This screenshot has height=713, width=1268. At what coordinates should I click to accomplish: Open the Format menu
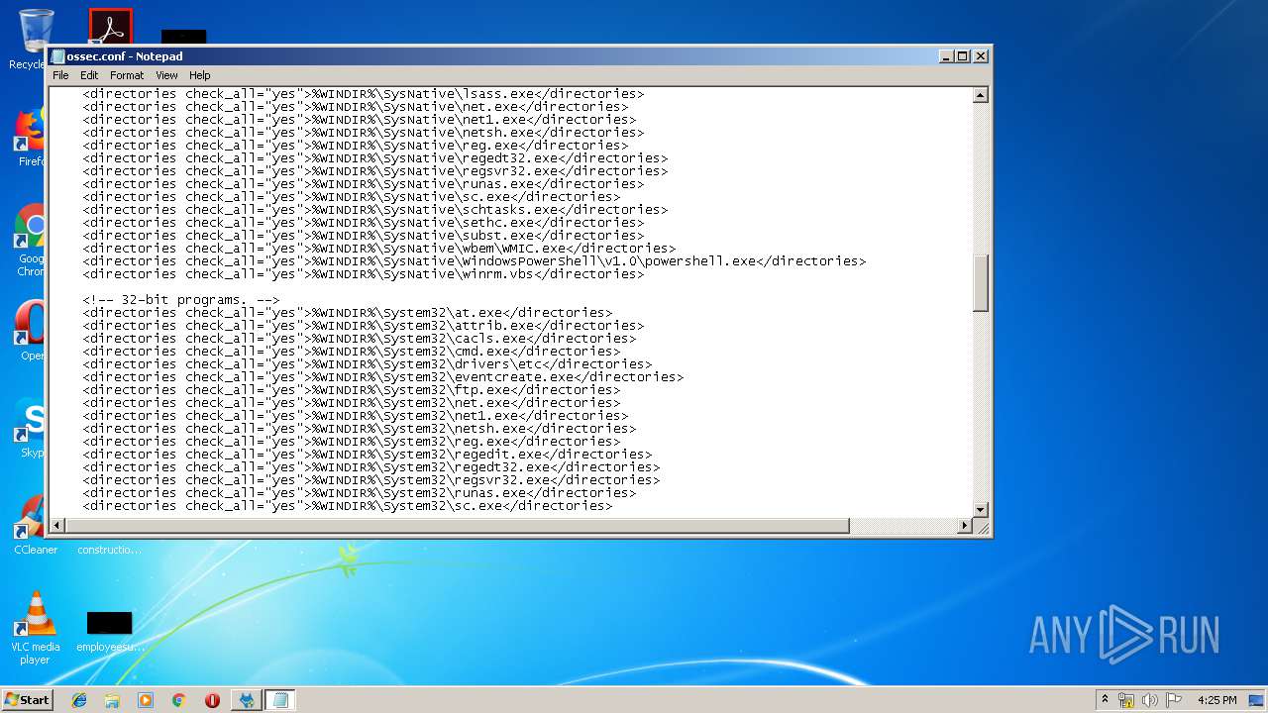pos(127,75)
